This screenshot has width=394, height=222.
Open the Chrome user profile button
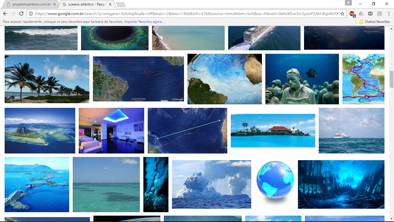348,3
